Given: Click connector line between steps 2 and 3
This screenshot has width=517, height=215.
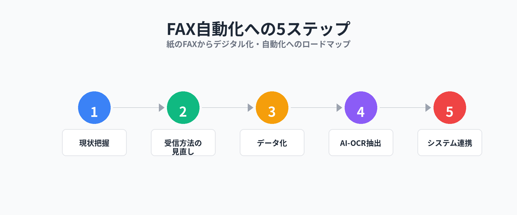Looking at the screenshot, I should tap(225, 108).
